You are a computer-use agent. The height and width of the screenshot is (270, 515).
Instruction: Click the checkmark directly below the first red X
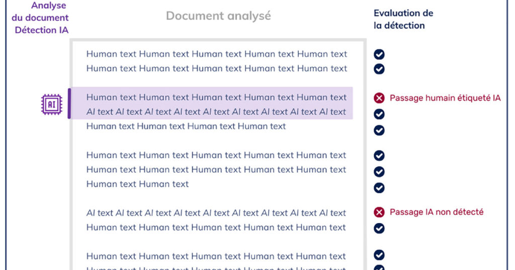pyautogui.click(x=379, y=114)
